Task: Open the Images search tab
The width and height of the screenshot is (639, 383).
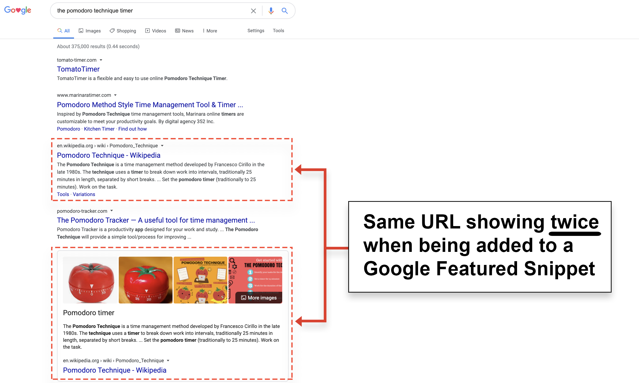Action: [x=90, y=31]
